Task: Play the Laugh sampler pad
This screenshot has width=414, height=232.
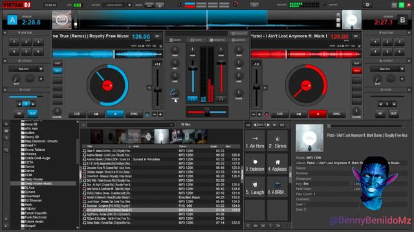Action: click(x=255, y=188)
